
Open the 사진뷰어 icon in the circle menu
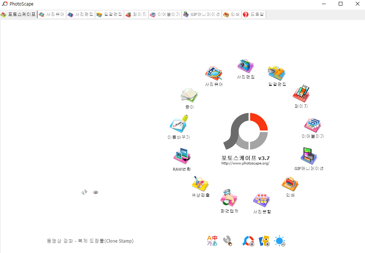[214, 73]
